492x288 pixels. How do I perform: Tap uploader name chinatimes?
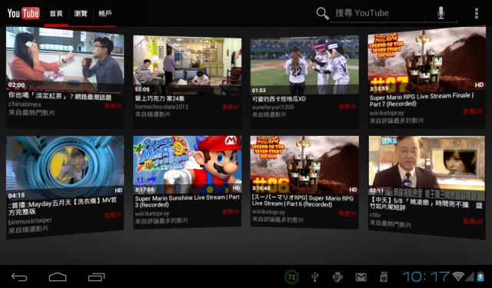pos(25,104)
